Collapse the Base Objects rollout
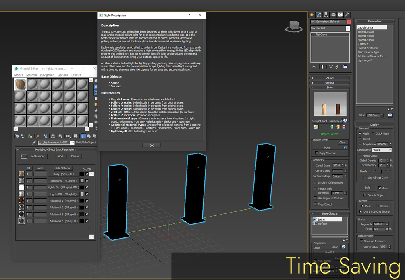Viewport: 405px width, 280px height. point(330,213)
